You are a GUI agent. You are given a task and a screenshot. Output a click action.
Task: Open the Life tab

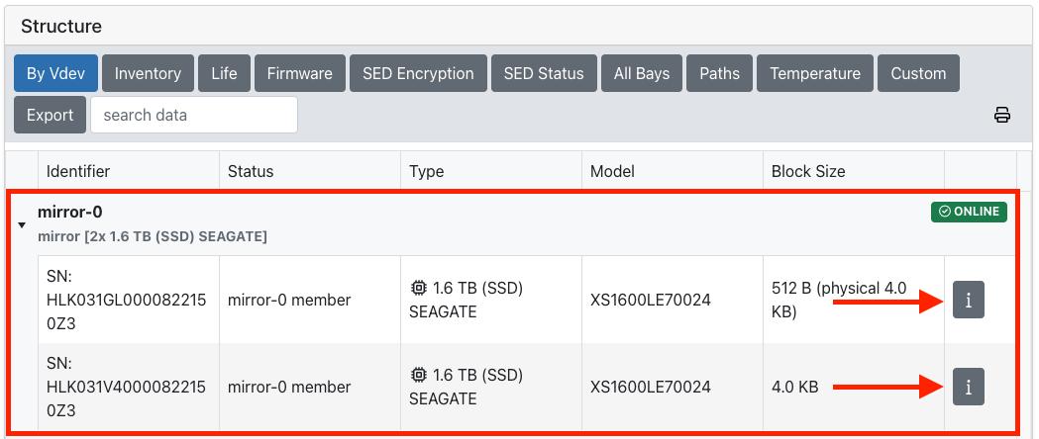pyautogui.click(x=224, y=73)
